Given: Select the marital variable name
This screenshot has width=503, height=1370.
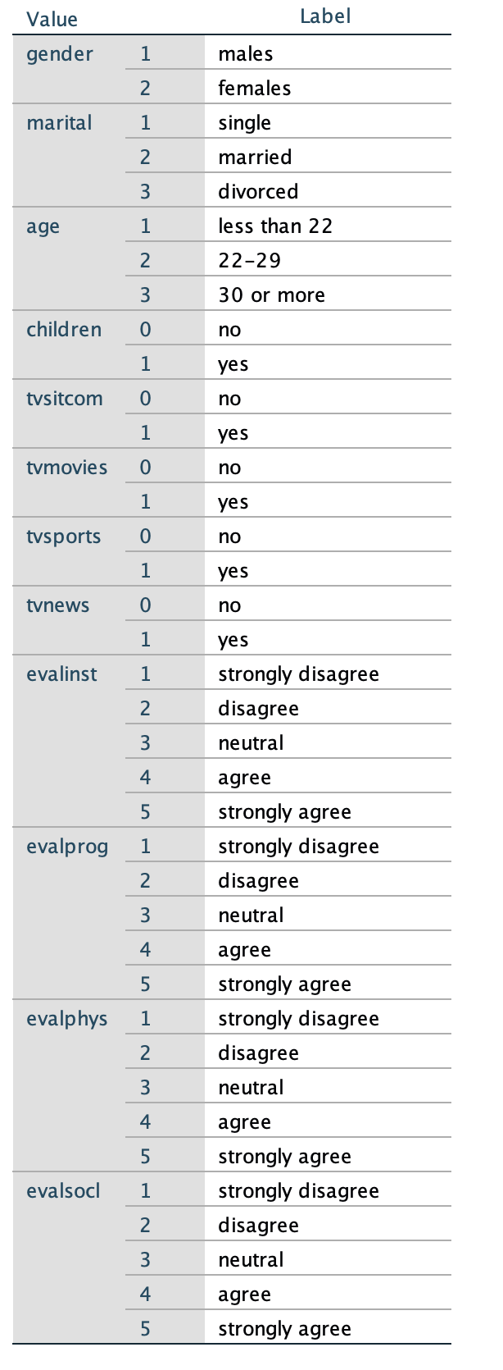Looking at the screenshot, I should click(59, 123).
